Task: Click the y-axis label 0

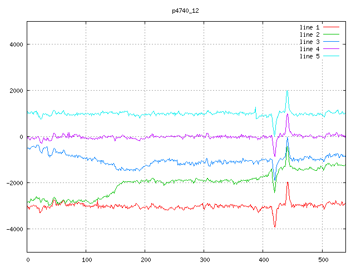Action: [x=21, y=137]
